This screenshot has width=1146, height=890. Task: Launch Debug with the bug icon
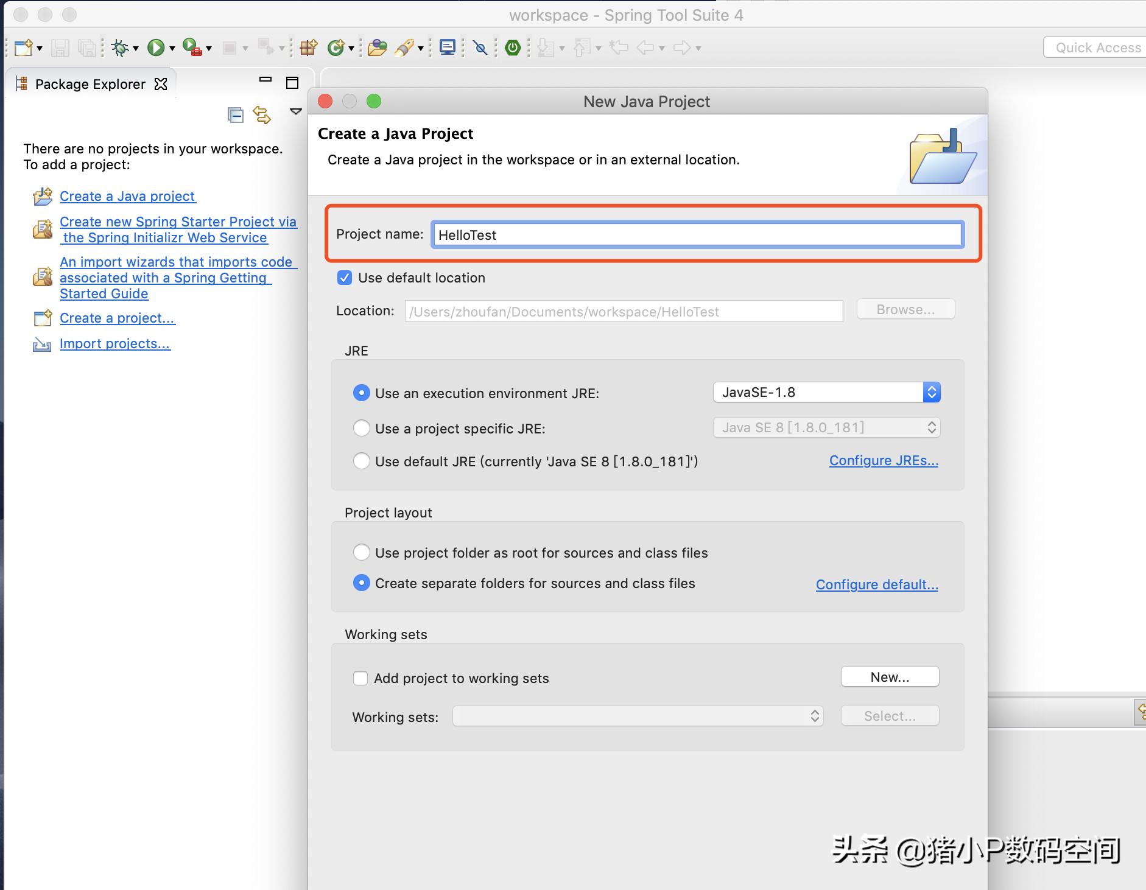tap(120, 47)
